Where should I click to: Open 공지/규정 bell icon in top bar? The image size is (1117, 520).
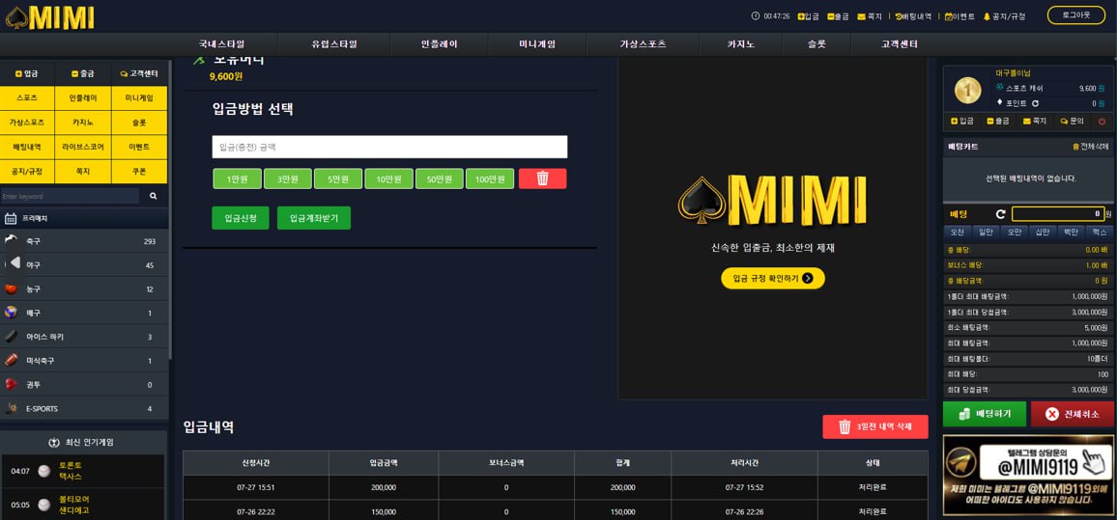tap(987, 16)
